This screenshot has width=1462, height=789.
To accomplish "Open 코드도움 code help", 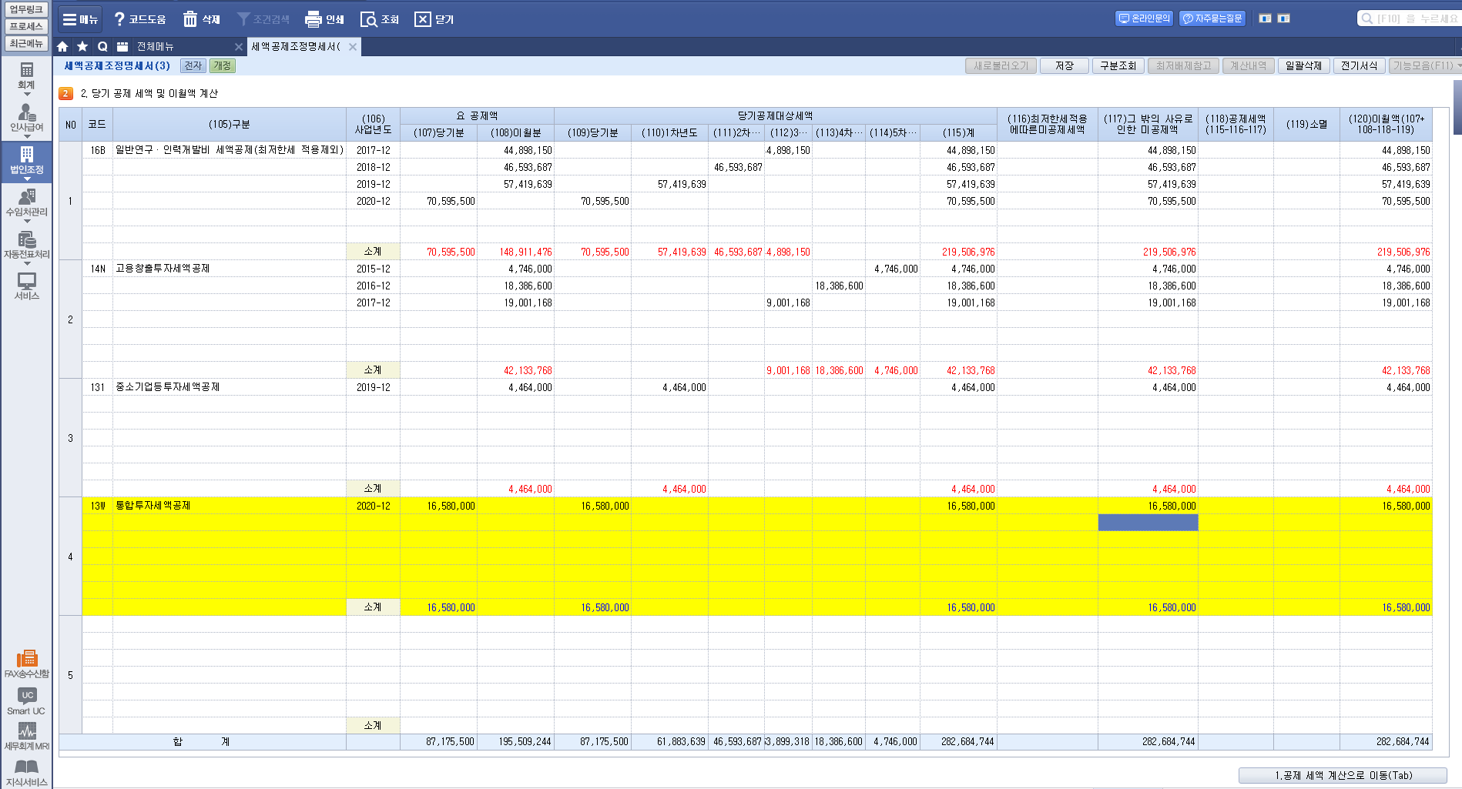I will coord(139,19).
